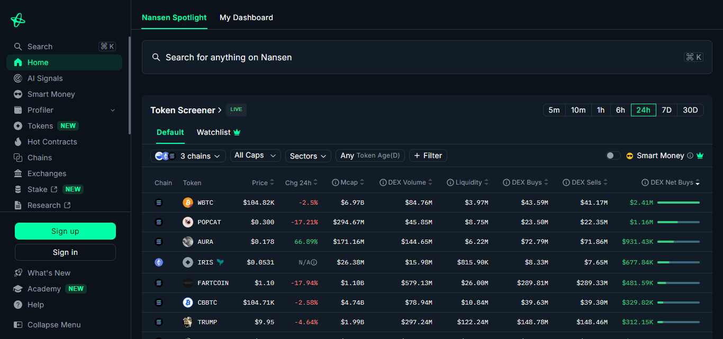Click the Nansen logo icon

point(18,20)
